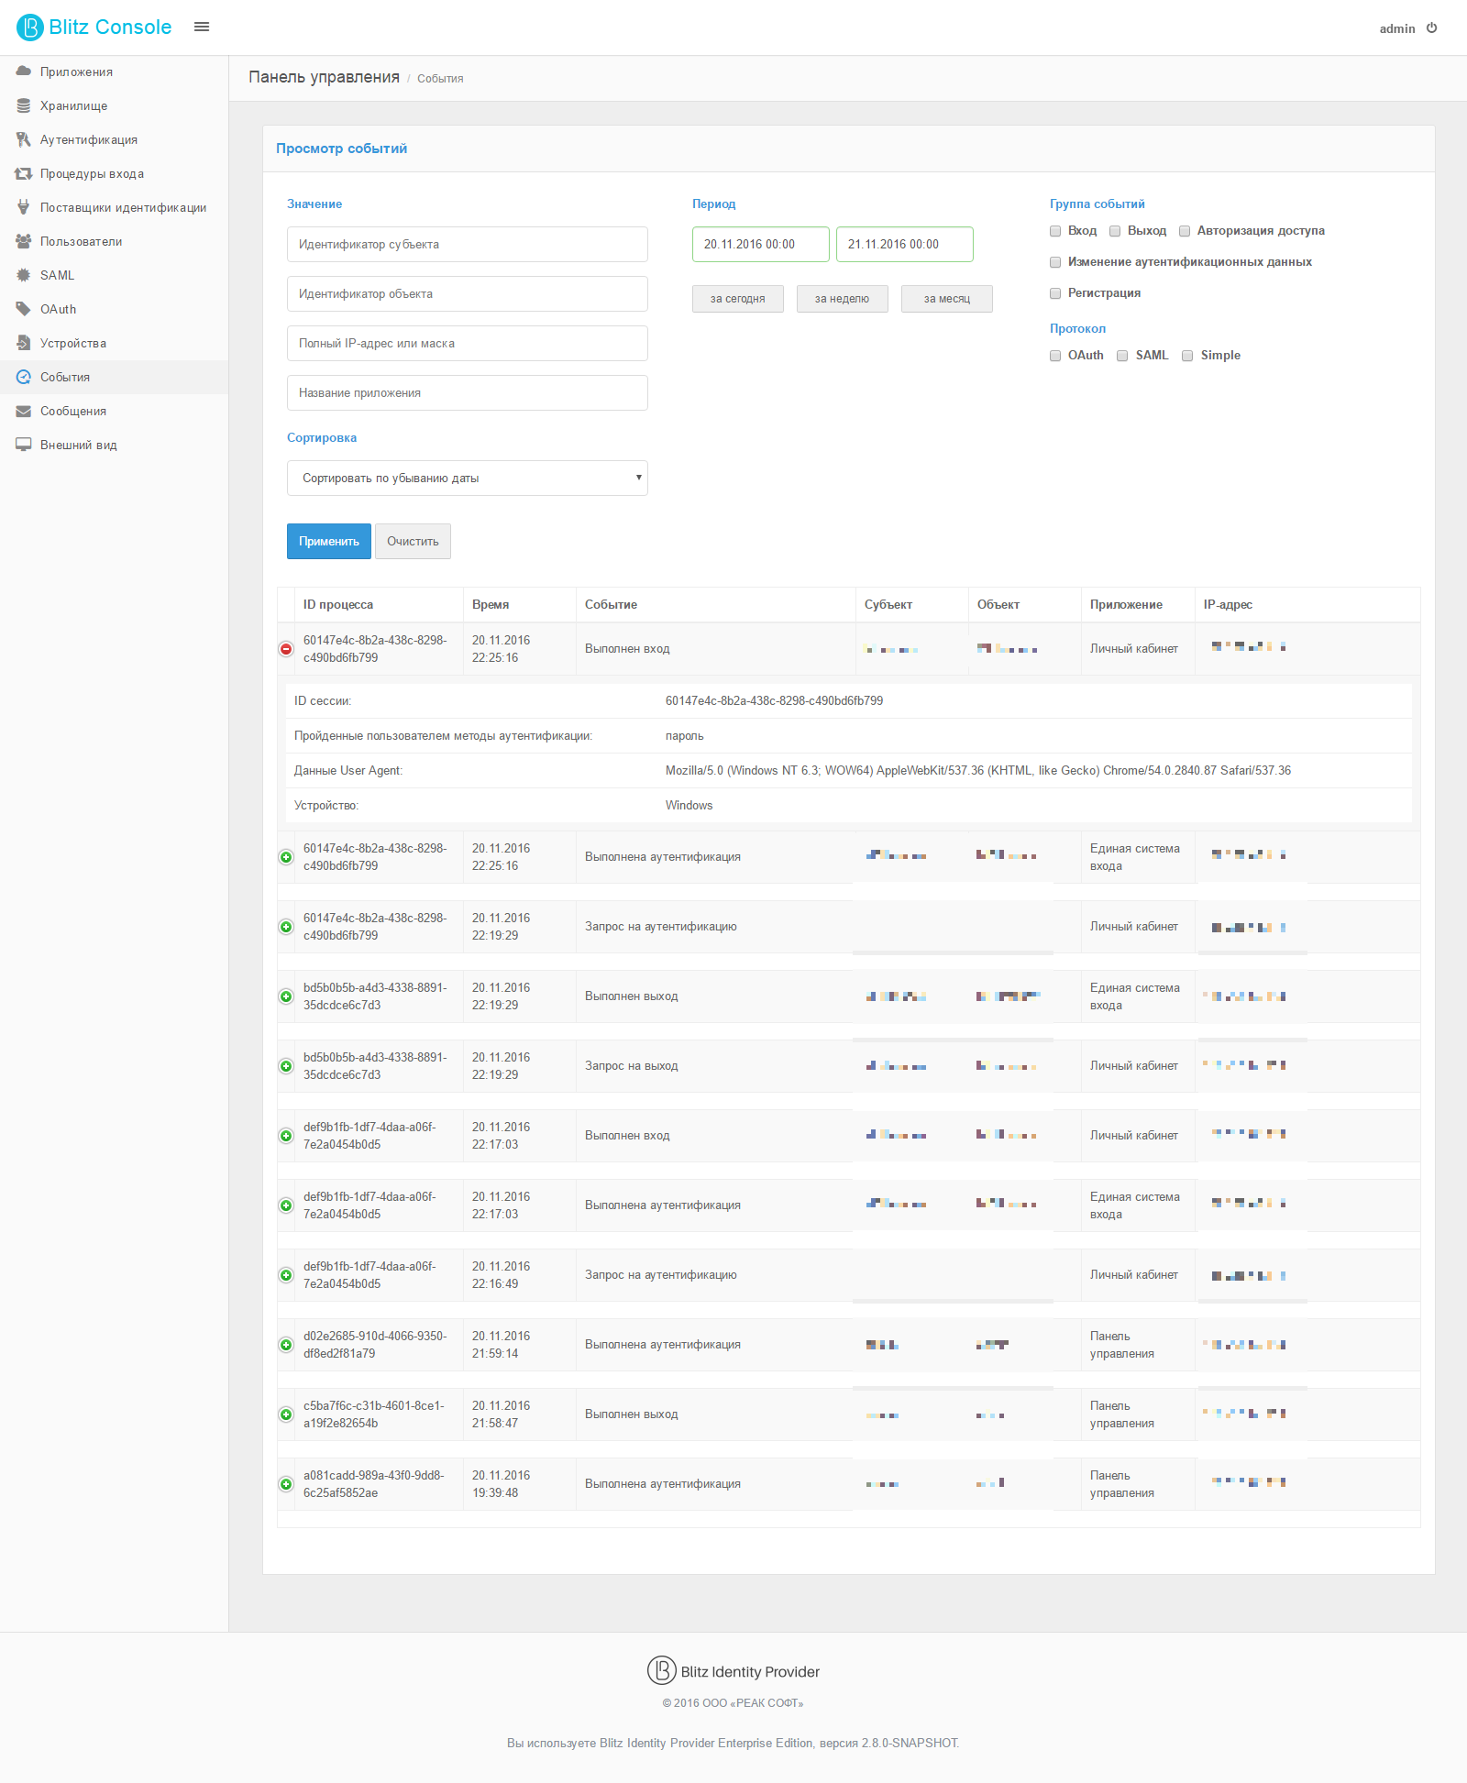This screenshot has width=1467, height=1783.
Task: Expand the a081cadd Выполнена аутентификация row
Action: tap(286, 1484)
